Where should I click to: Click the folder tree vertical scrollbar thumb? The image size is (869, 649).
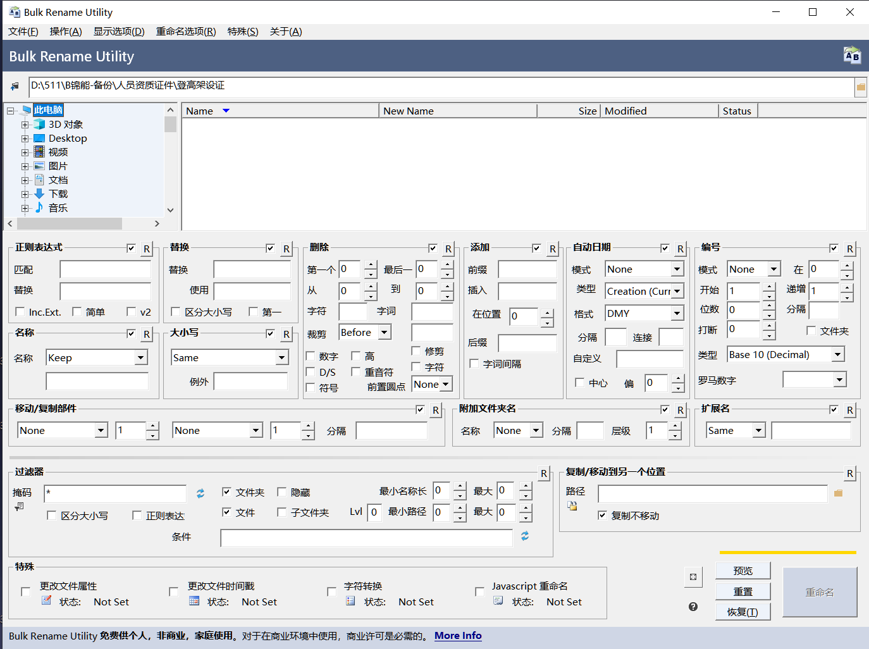[170, 124]
